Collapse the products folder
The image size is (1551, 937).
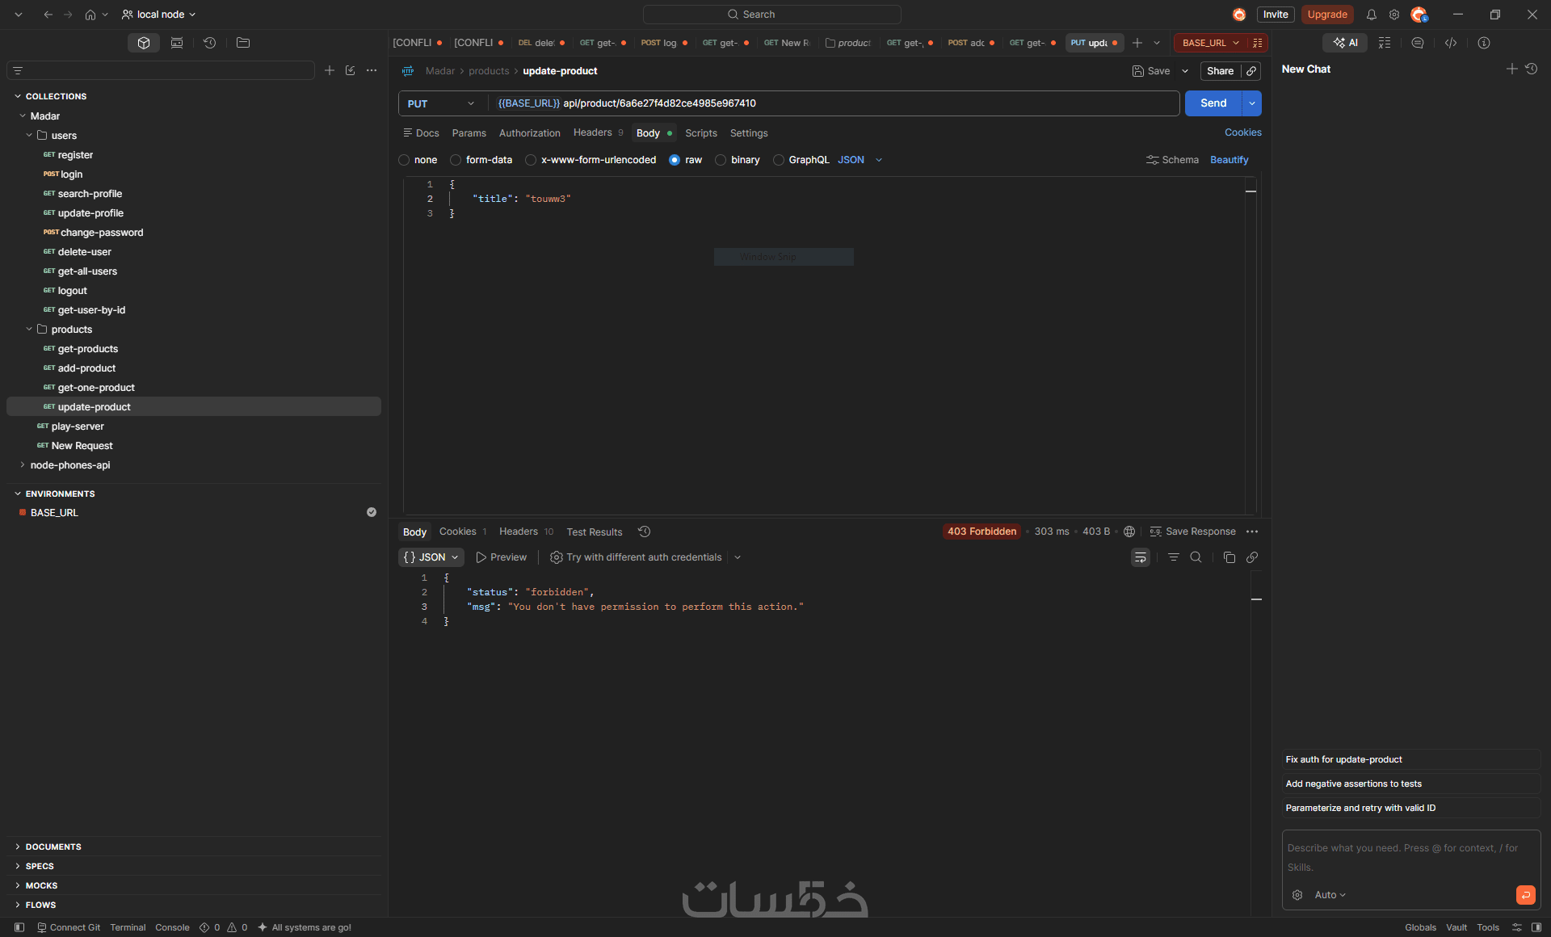[29, 330]
